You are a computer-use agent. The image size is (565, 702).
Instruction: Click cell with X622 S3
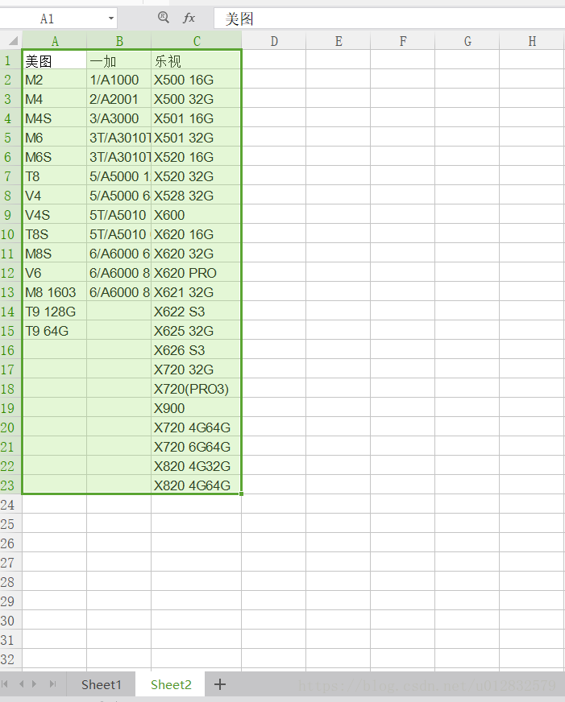pyautogui.click(x=196, y=312)
